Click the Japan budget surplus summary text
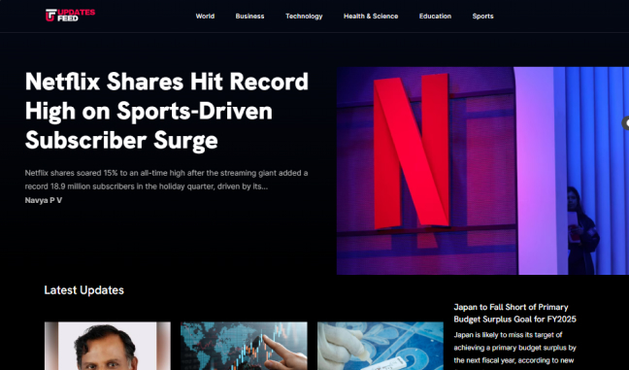Image resolution: width=629 pixels, height=370 pixels. (x=514, y=348)
